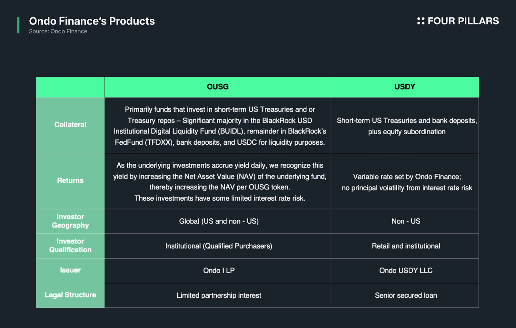Select the Investor Qualification row label
The height and width of the screenshot is (328, 516).
tap(70, 246)
